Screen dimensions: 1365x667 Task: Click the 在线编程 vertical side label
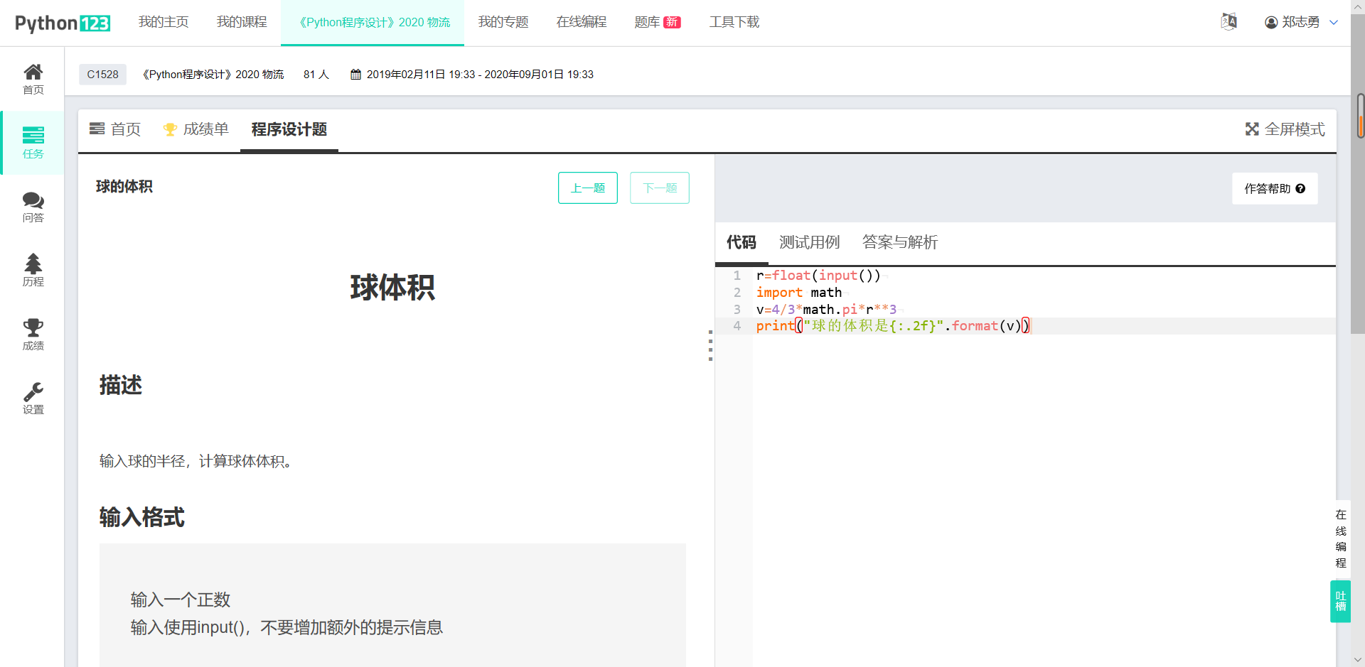click(x=1341, y=538)
